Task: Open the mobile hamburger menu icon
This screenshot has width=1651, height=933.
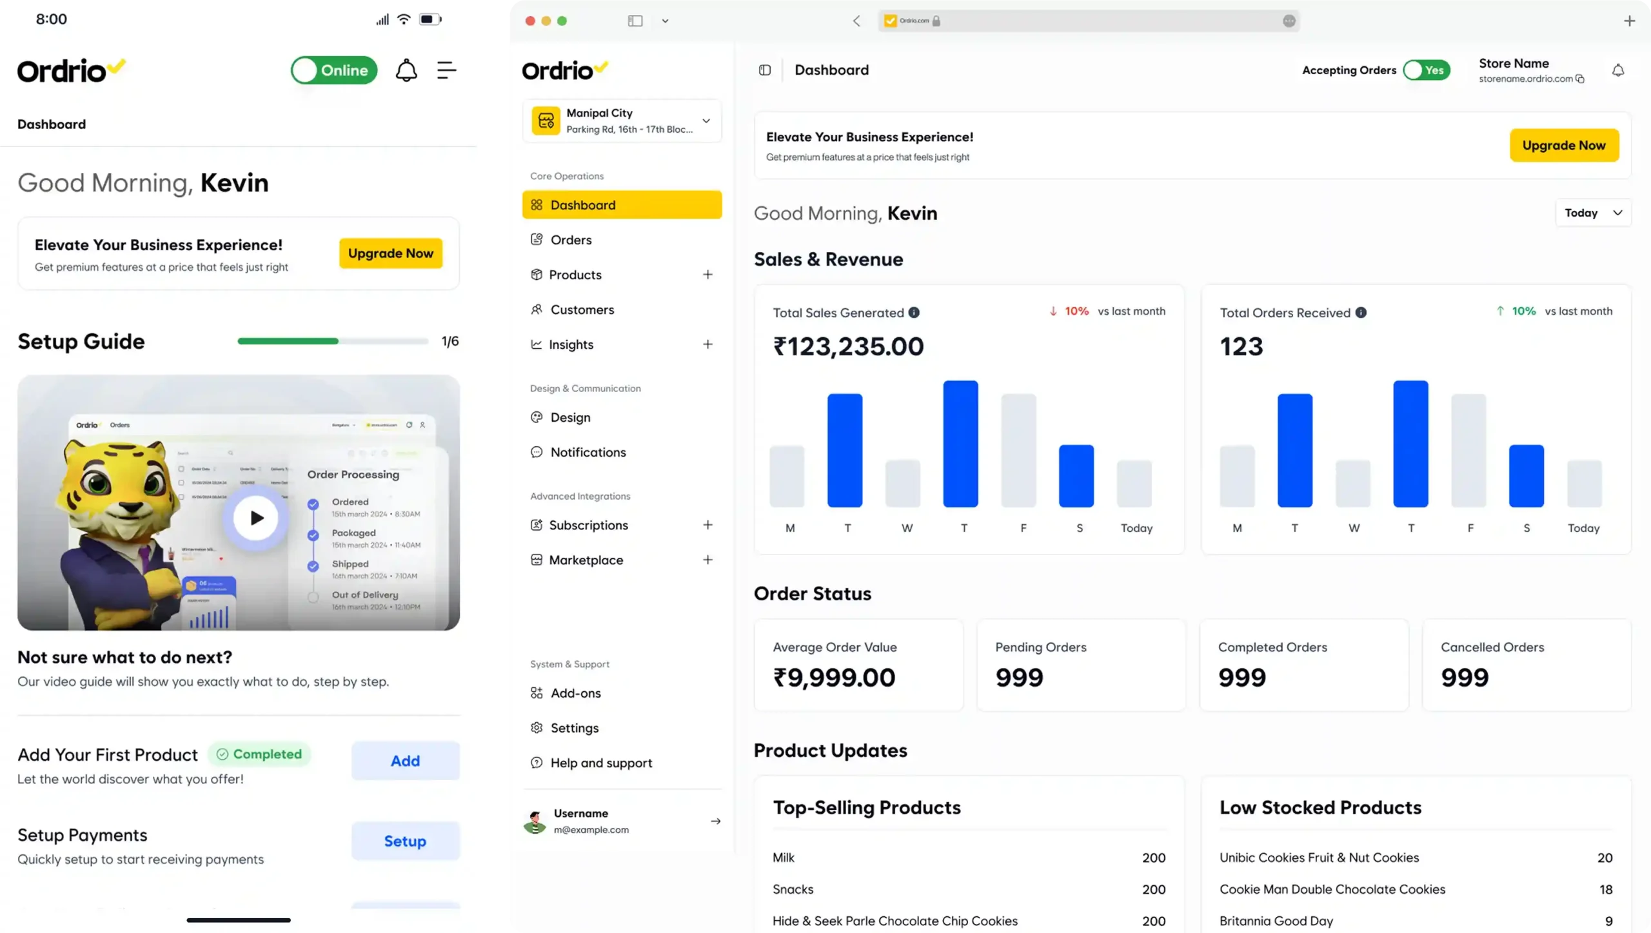Action: [446, 70]
